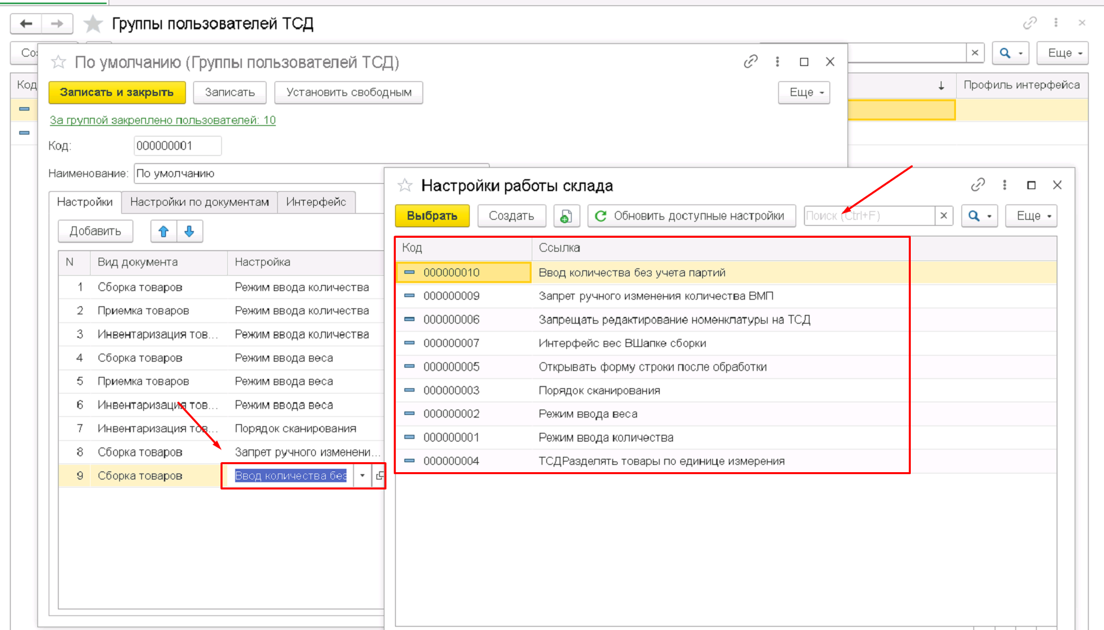
Task: Click the Записать и закрыть button
Action: tap(117, 93)
